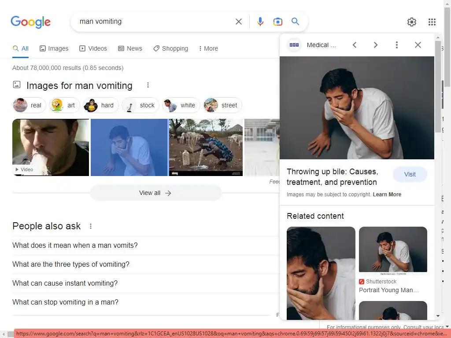Filter images by the art chip
Image resolution: width=451 pixels, height=338 pixels.
64,105
